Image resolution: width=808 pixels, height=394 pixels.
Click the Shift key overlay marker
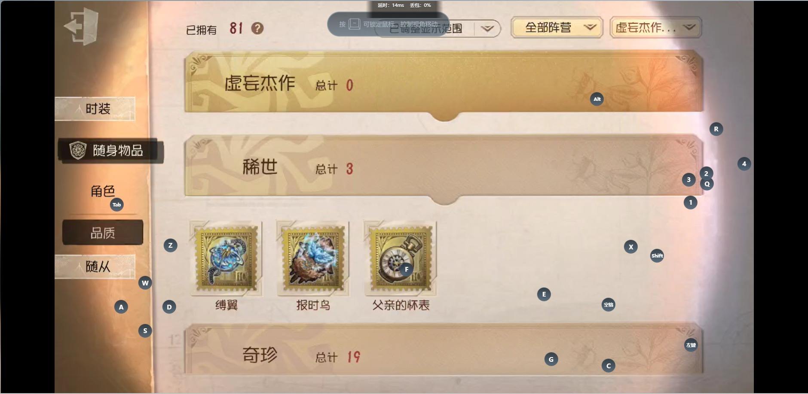tap(657, 256)
